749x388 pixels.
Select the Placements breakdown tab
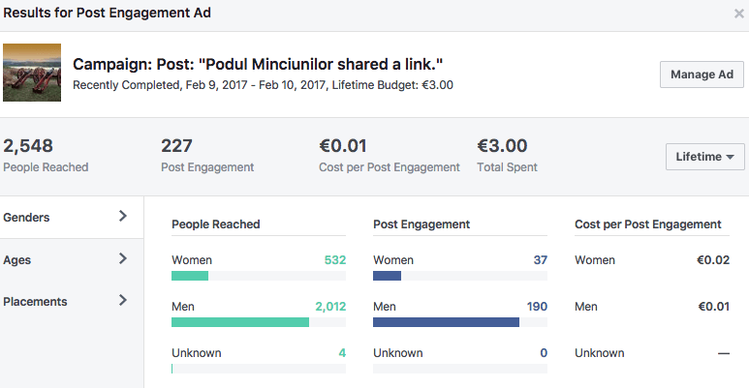pyautogui.click(x=36, y=301)
